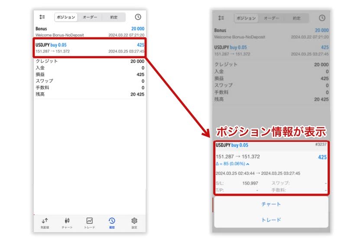This screenshot has height=243, width=364.
Task: Tap the 履歴 history icon in bottom navigation
Action: click(x=112, y=222)
